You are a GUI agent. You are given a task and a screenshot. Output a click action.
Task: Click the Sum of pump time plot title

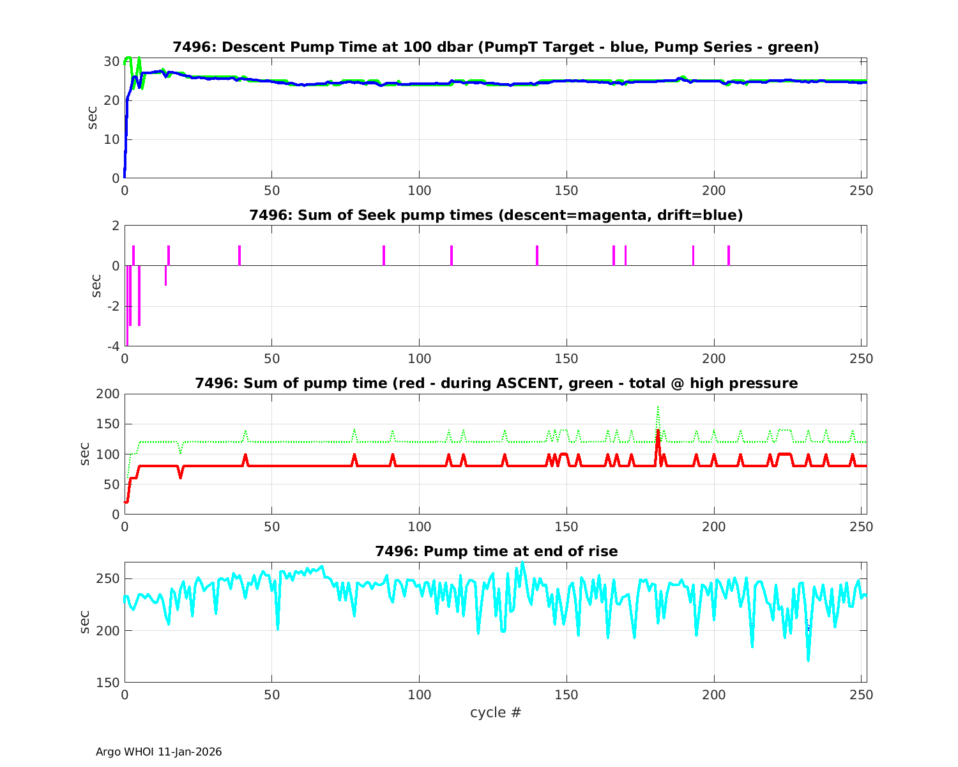496,383
